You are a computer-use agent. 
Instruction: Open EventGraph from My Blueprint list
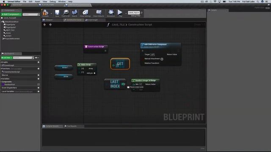pyautogui.click(x=9, y=65)
